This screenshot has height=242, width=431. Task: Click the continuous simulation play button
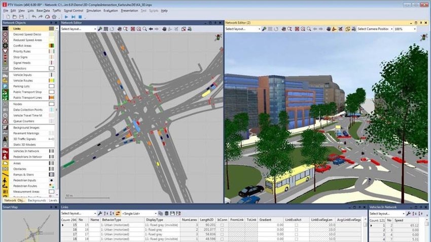(x=66, y=16)
